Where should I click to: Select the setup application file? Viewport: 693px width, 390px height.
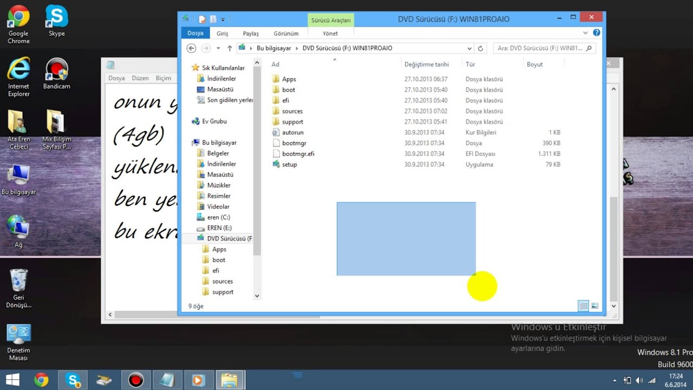[x=290, y=164]
